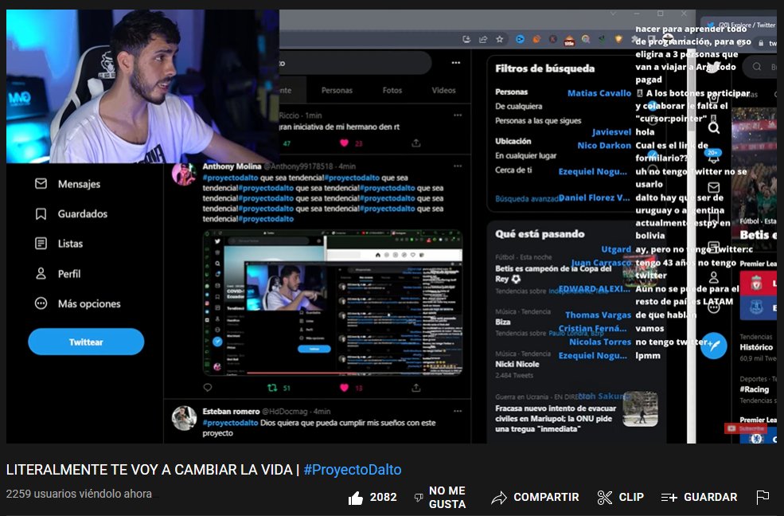Viewport: 784px width, 516px height.
Task: Open the Mariupol evacuation news item
Action: (x=556, y=419)
